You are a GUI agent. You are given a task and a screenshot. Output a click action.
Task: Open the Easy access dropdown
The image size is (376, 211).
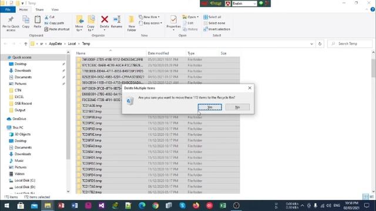[150, 23]
